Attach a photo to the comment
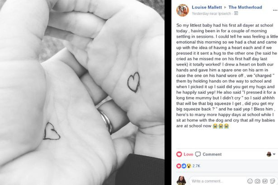This screenshot has height=185, width=278. (257, 181)
